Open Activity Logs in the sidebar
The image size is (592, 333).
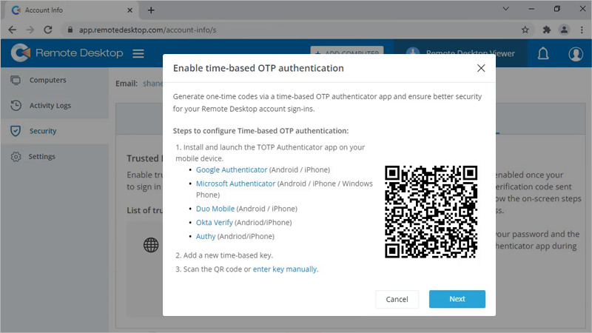(50, 105)
